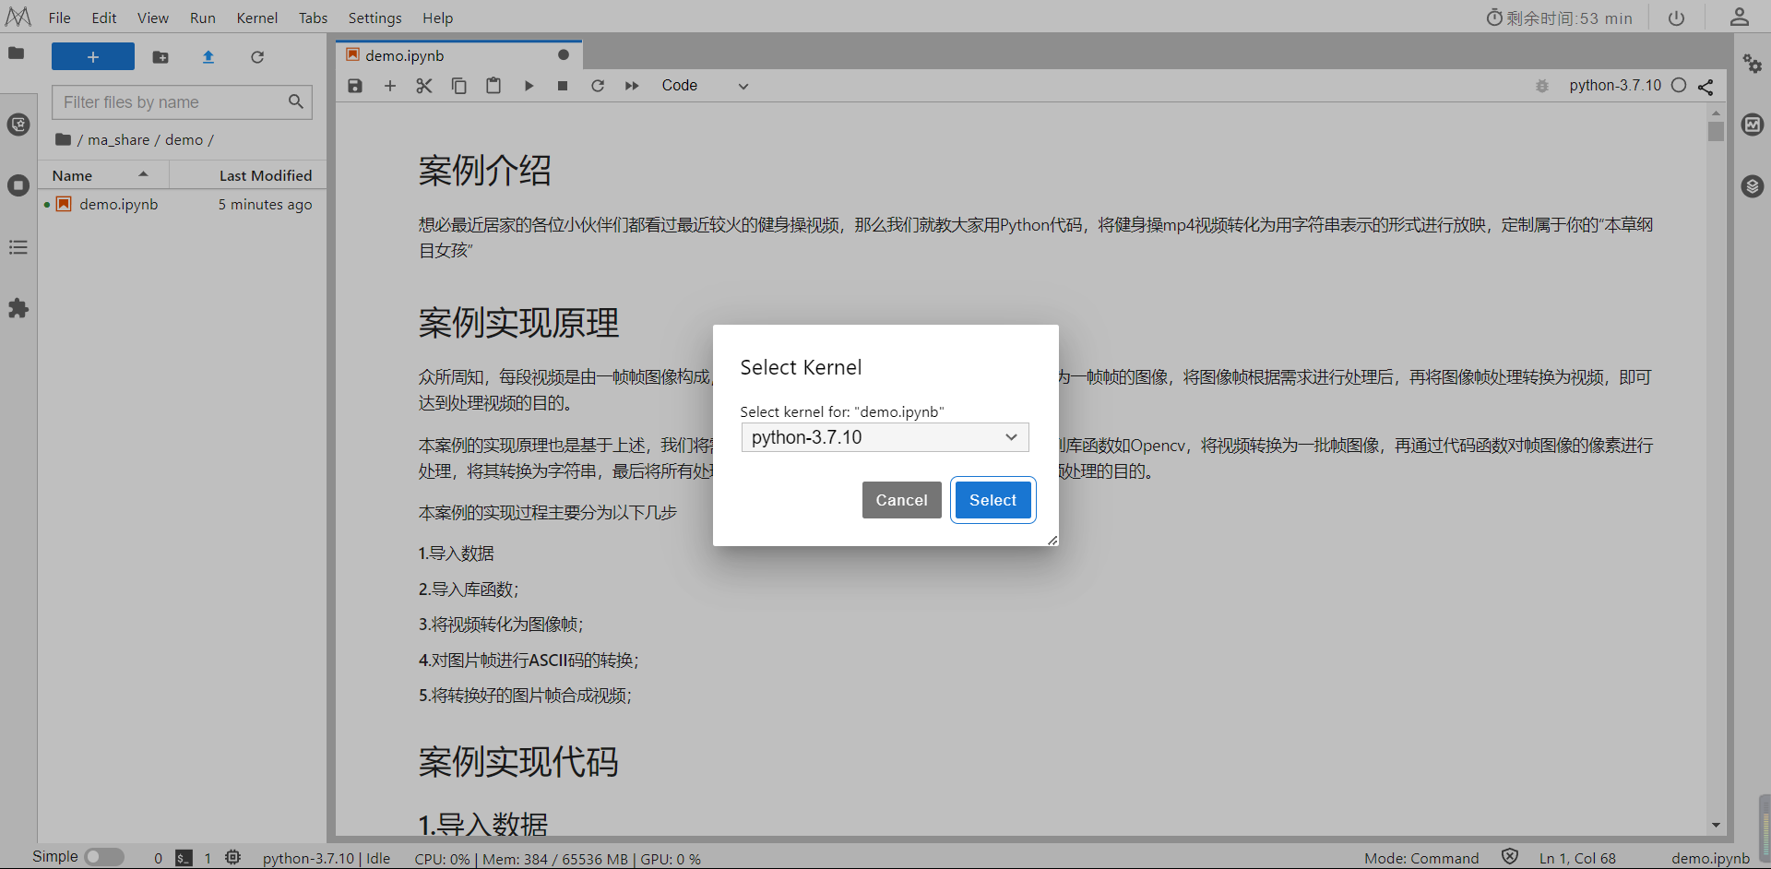Click the ModelArts logo icon
This screenshot has height=869, width=1771.
18,17
